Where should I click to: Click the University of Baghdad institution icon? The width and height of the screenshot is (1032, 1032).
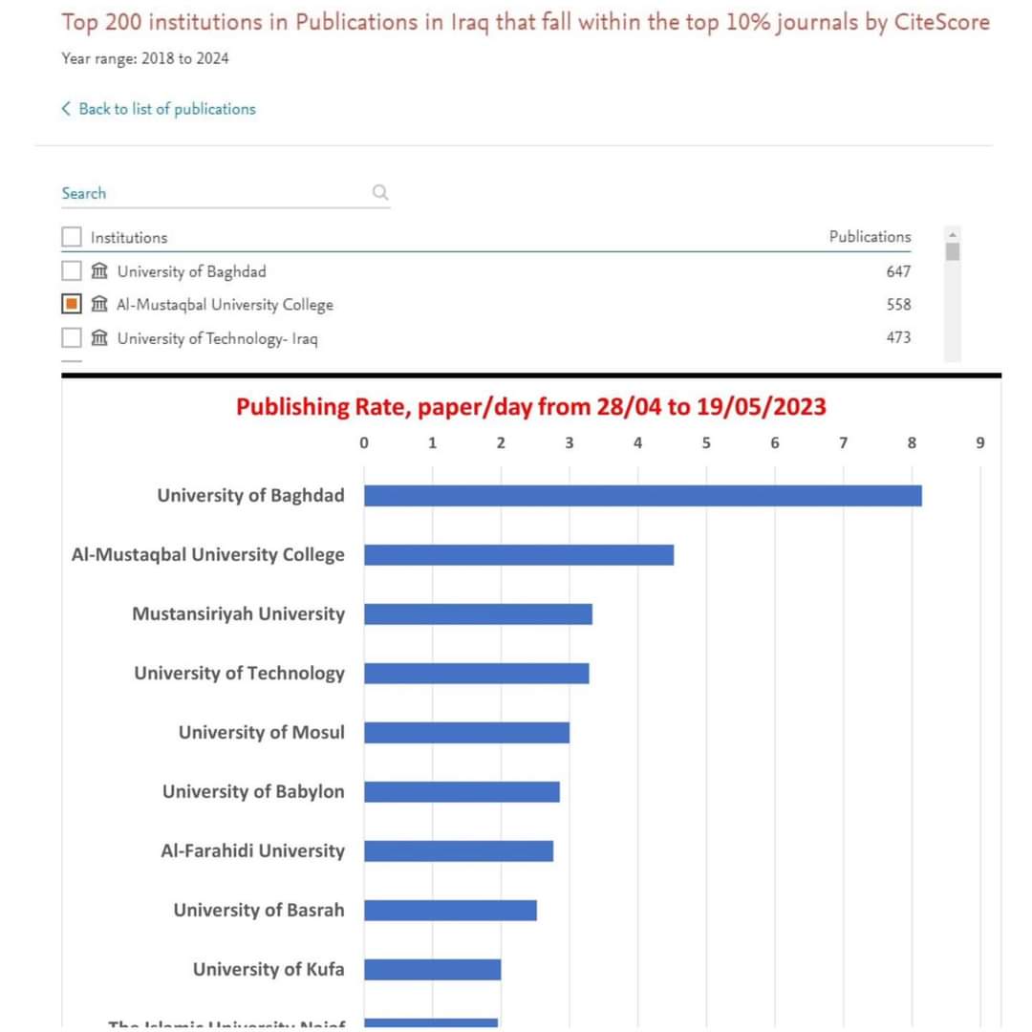coord(99,270)
